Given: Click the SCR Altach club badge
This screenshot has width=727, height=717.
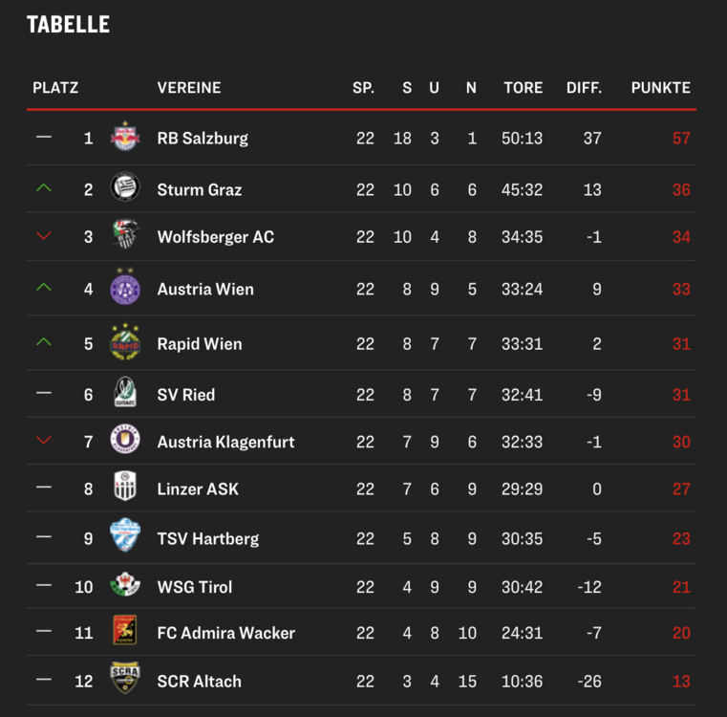Looking at the screenshot, I should [x=125, y=678].
